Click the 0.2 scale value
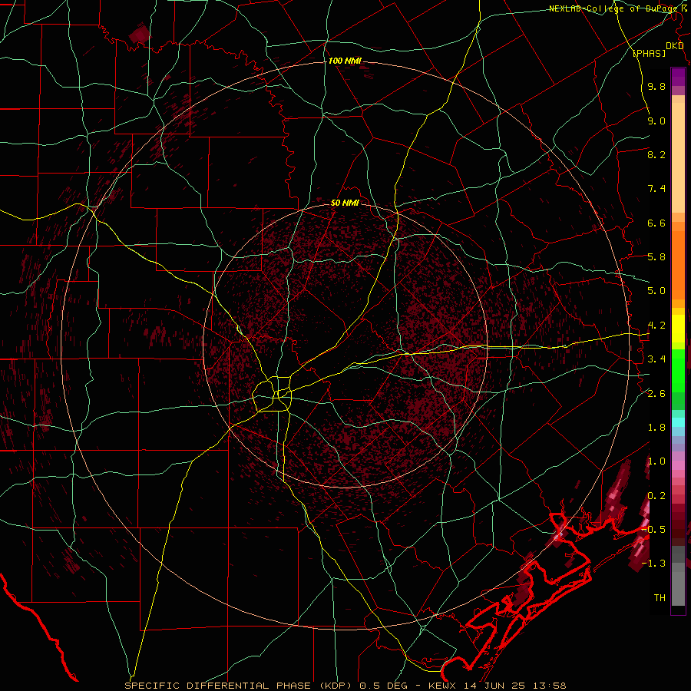The image size is (691, 691). click(x=656, y=496)
